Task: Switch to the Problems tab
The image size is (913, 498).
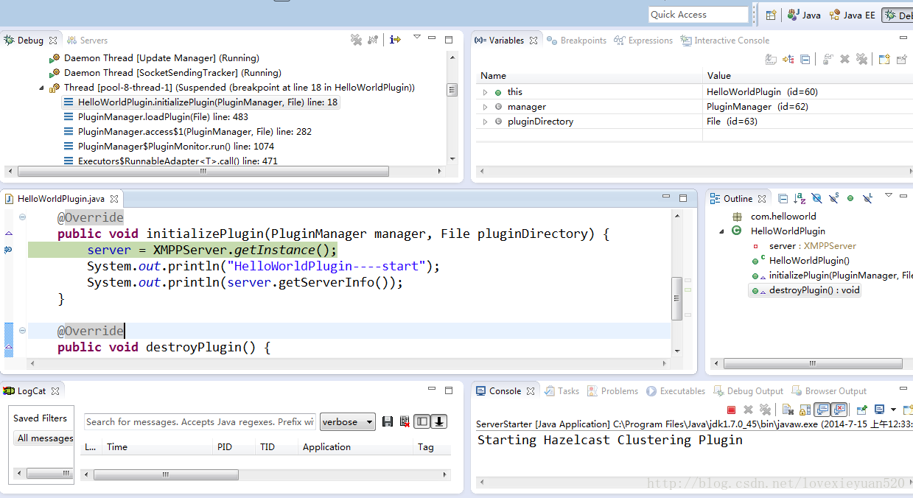Action: click(x=613, y=391)
